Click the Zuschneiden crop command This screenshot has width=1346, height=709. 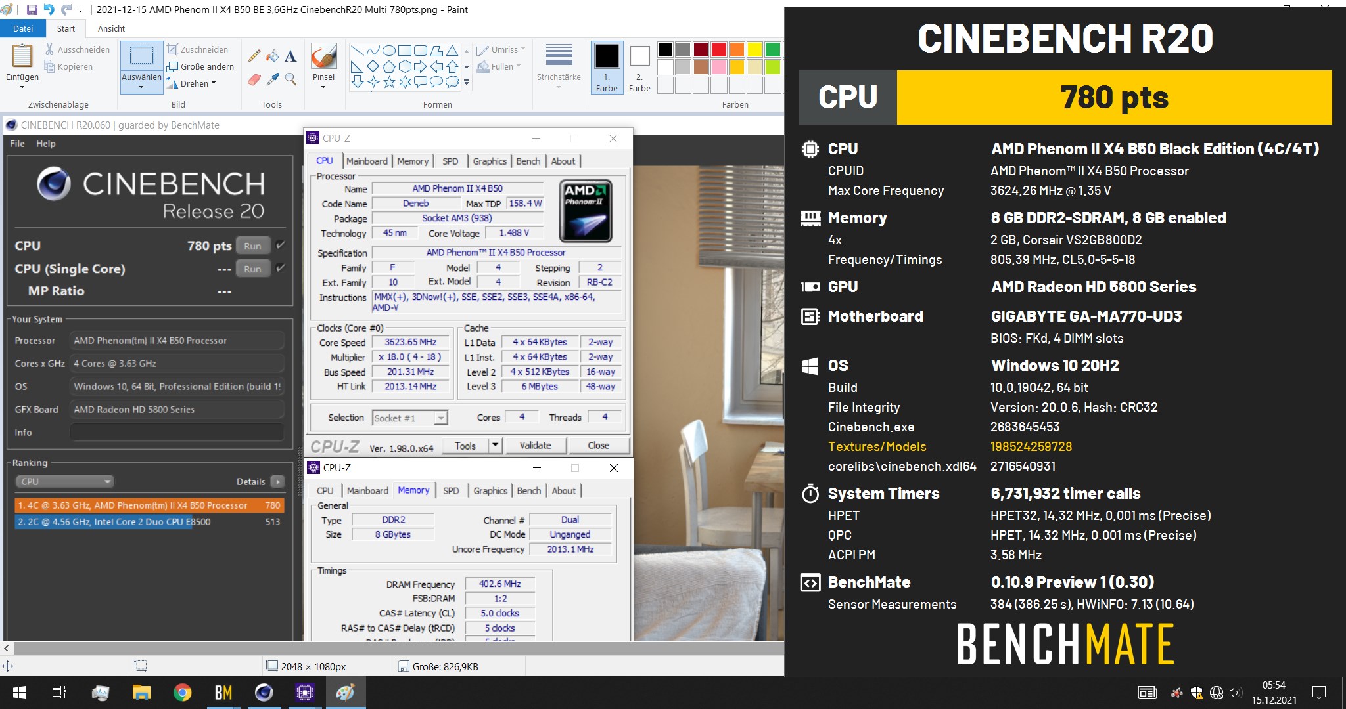198,49
